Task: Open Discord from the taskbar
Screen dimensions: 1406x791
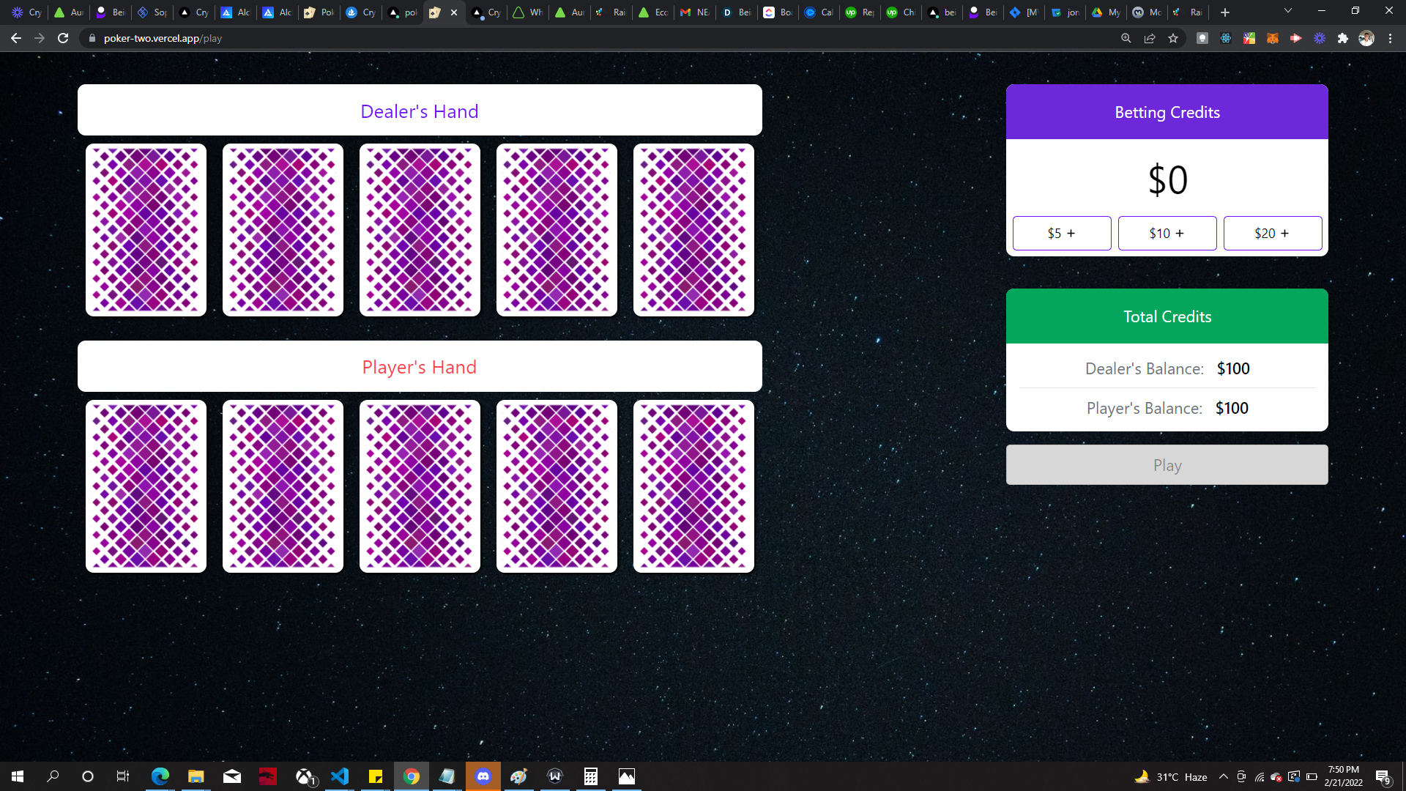Action: pyautogui.click(x=483, y=776)
